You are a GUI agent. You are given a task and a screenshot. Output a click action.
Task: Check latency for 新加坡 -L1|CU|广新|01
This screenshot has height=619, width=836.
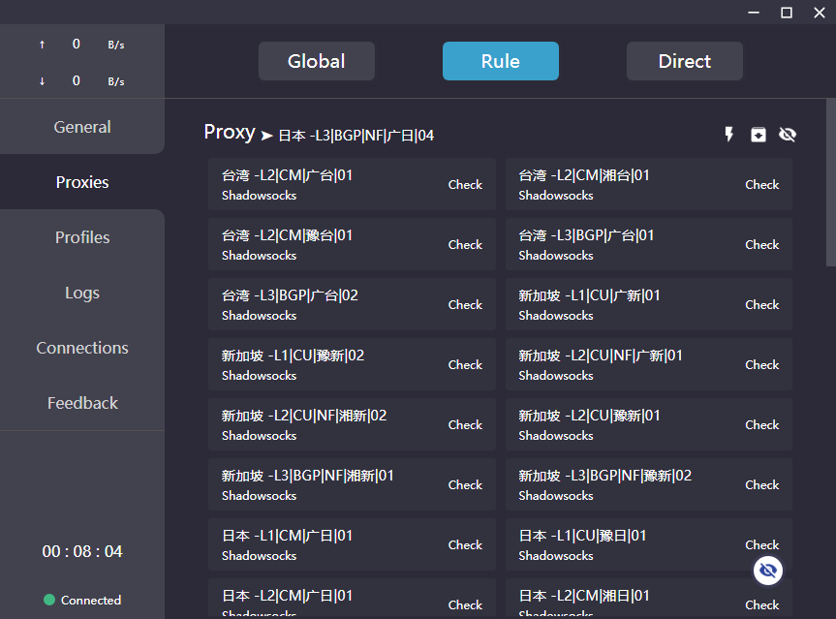point(761,304)
